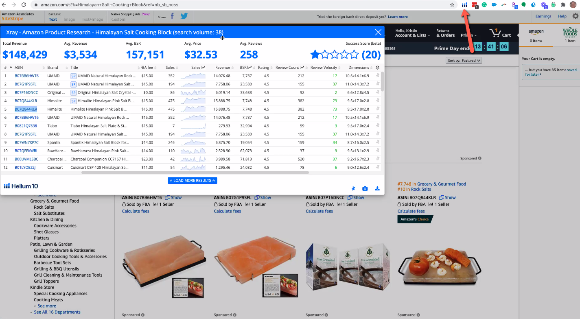Pin row 11 Charcoal Companion product
This screenshot has height=319, width=580.
coord(377,159)
